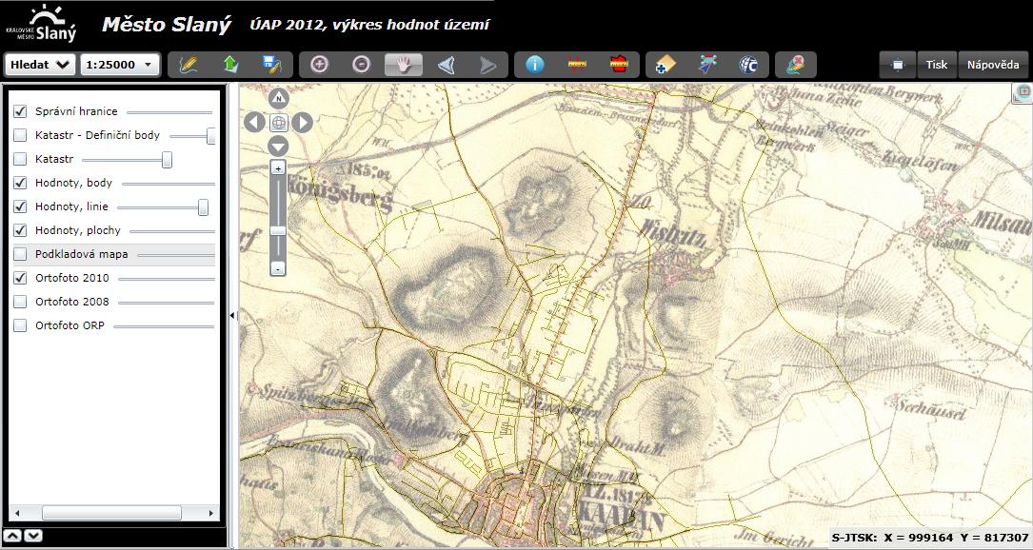
Task: Click the Tisk print button
Action: click(936, 65)
